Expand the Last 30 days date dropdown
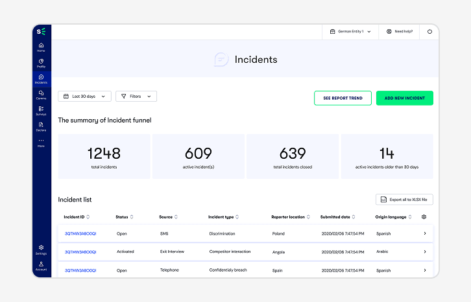The image size is (471, 302). (x=84, y=97)
